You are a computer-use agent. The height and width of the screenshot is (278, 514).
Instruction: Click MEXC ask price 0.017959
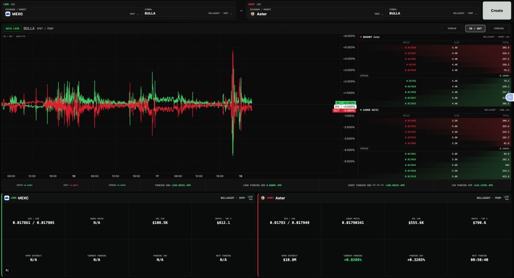click(x=410, y=121)
